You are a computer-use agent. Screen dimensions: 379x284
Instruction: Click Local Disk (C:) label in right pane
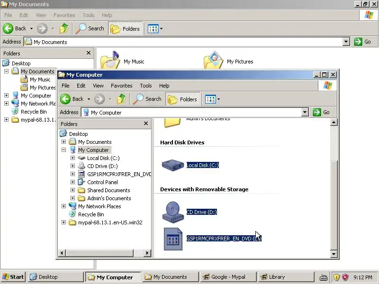(203, 165)
